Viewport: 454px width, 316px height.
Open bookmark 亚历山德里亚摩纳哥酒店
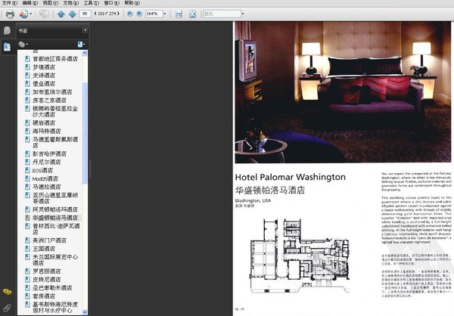[55, 198]
